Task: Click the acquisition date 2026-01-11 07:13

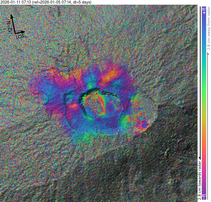Action: pyautogui.click(x=16, y=2)
